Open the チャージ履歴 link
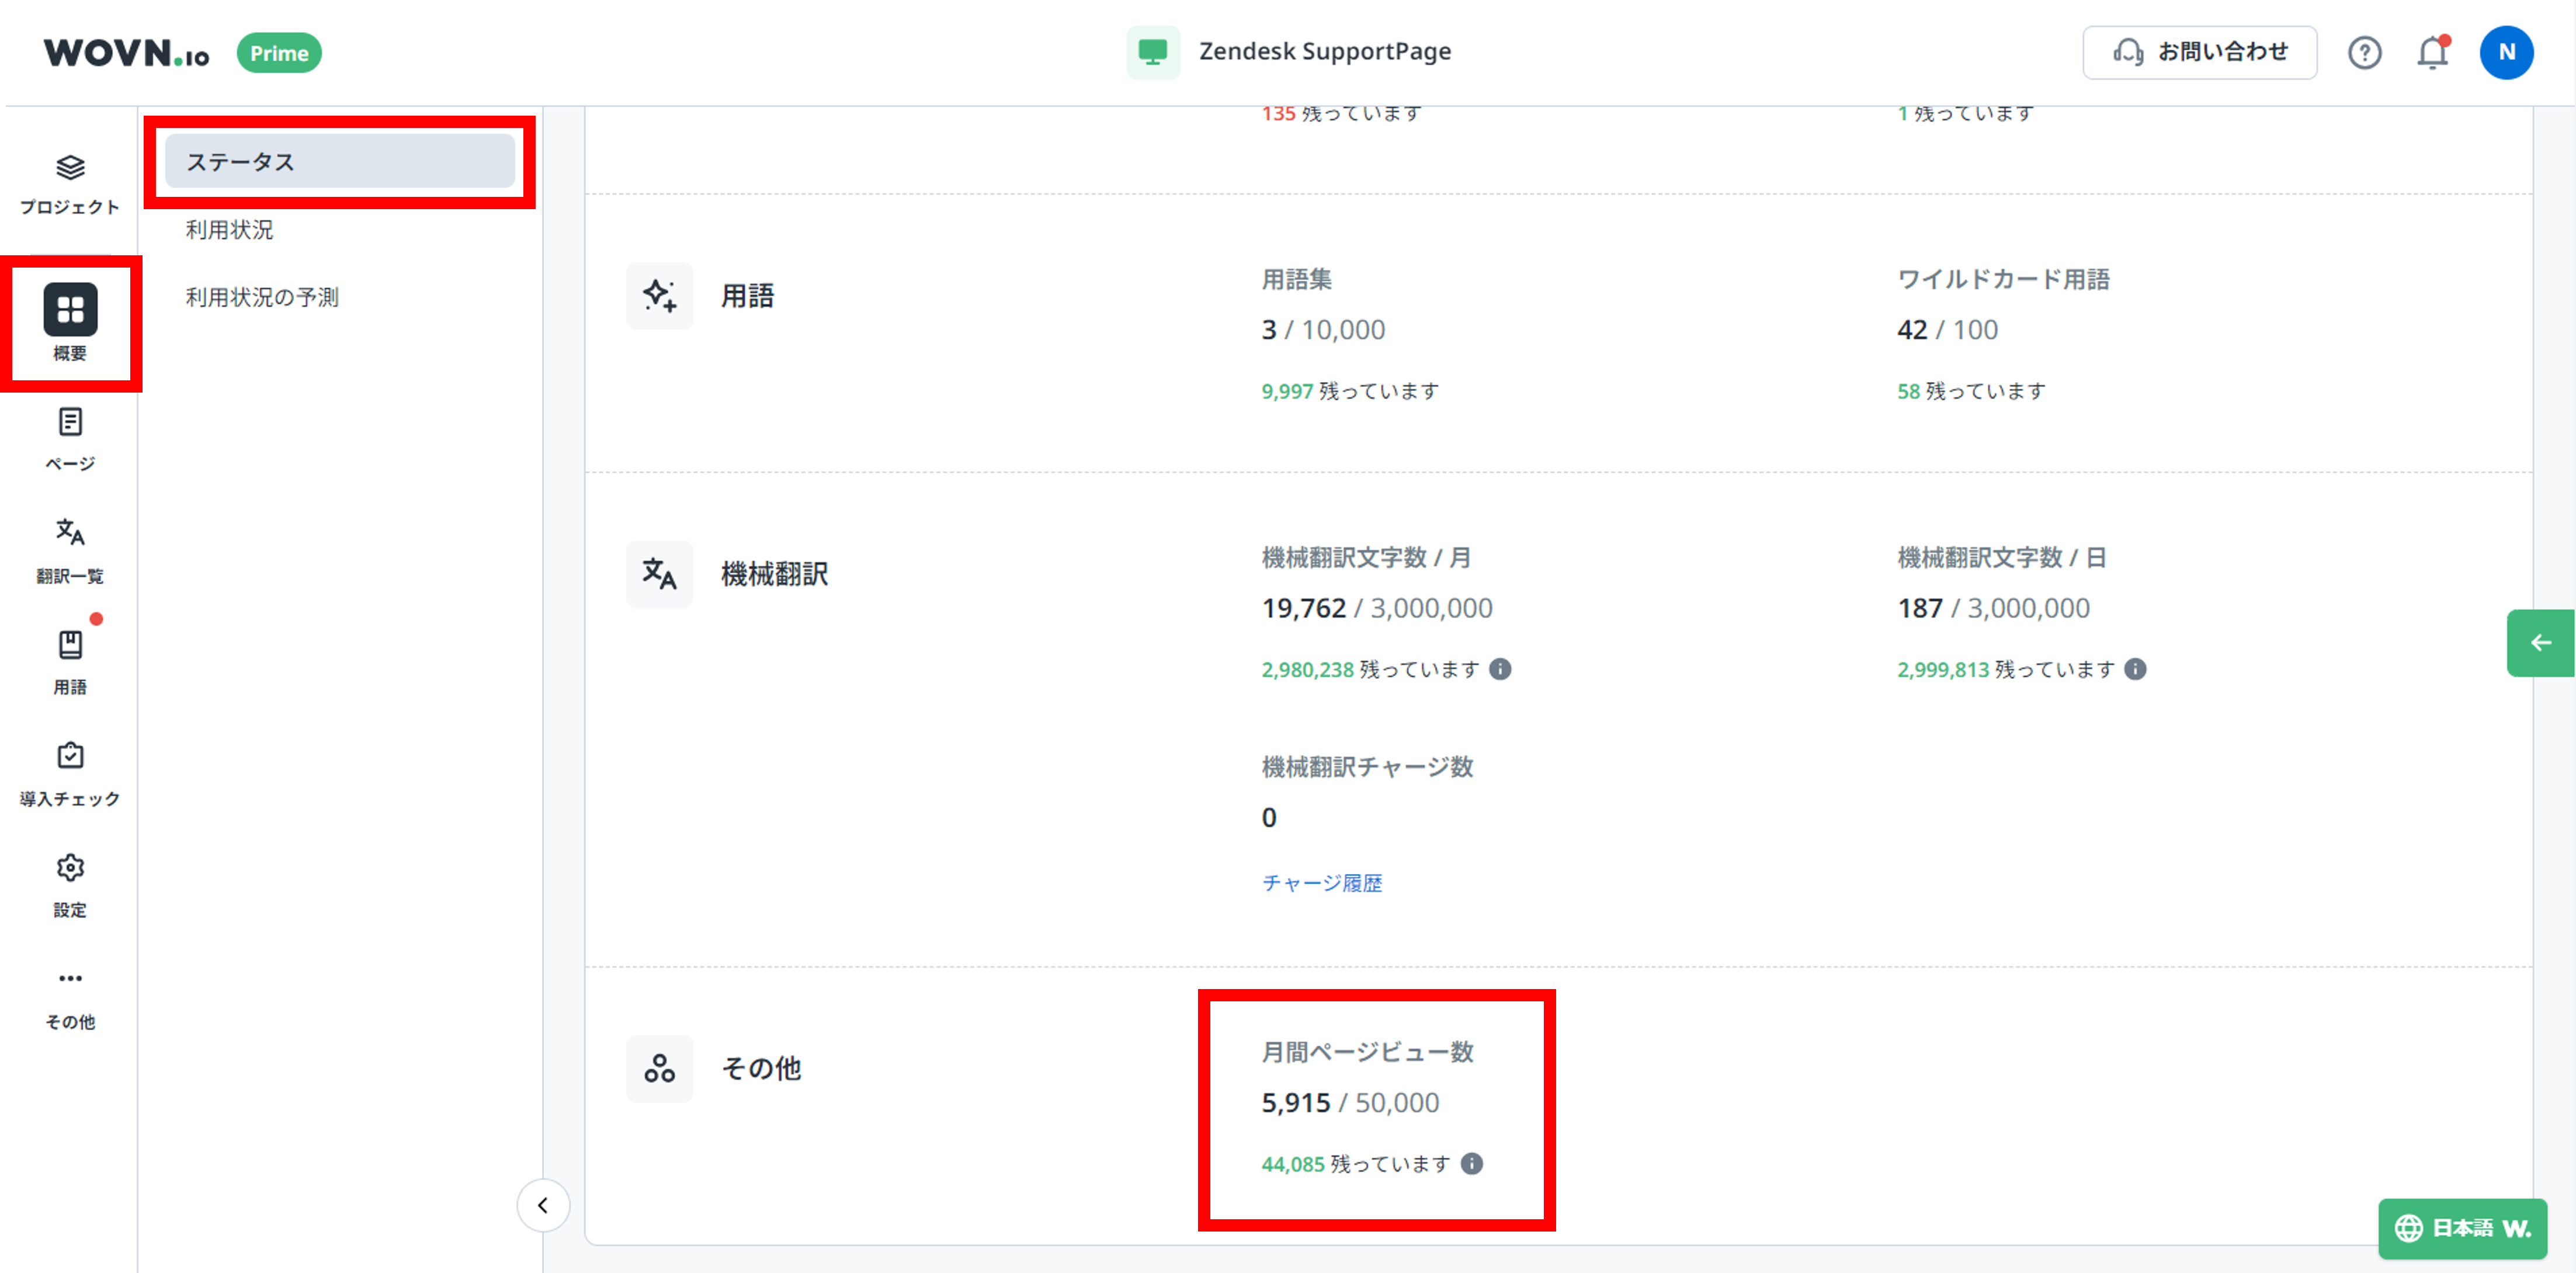Screen dimensions: 2576x1273 1321,883
